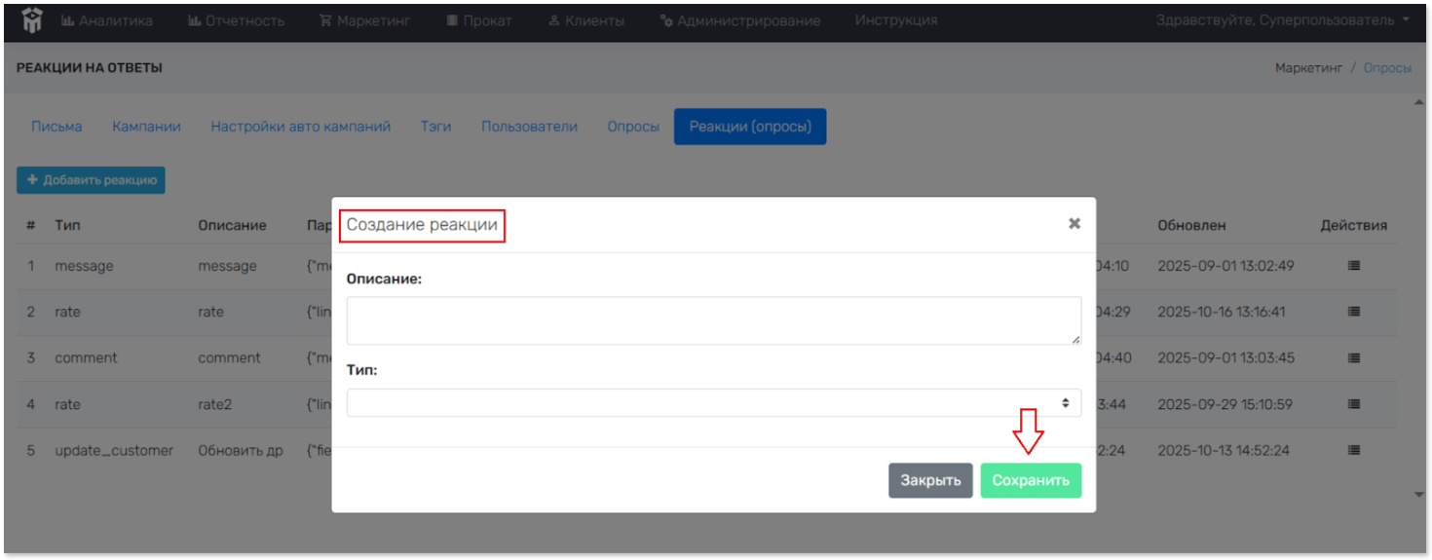
Task: Open actions menu icon for rate2 row
Action: click(1353, 404)
